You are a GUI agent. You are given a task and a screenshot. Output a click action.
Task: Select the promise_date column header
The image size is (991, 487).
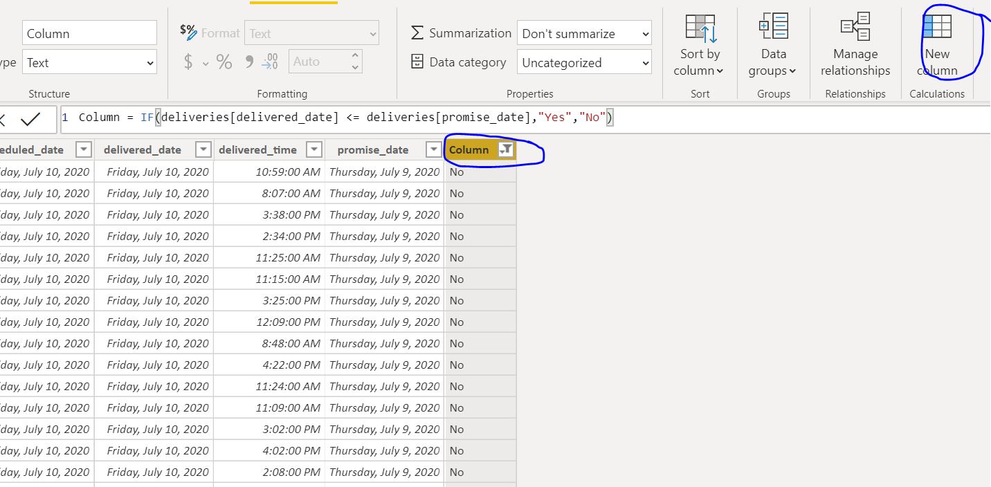[373, 149]
